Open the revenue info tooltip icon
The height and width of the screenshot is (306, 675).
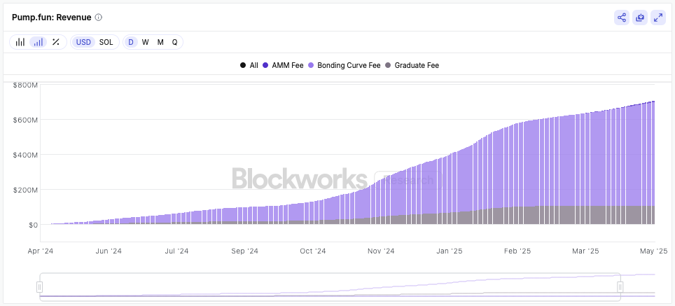[99, 18]
